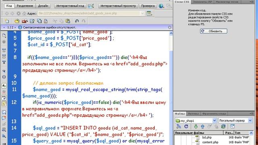Click the green get files arrow

pyautogui.click(x=196, y=126)
